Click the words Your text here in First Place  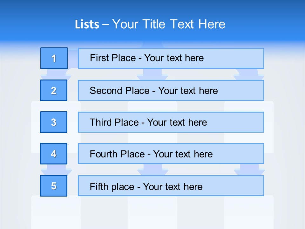click(x=174, y=58)
